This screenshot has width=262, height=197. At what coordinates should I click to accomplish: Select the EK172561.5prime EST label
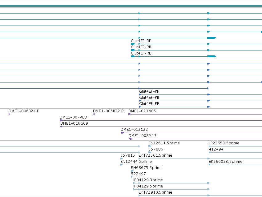point(155,155)
